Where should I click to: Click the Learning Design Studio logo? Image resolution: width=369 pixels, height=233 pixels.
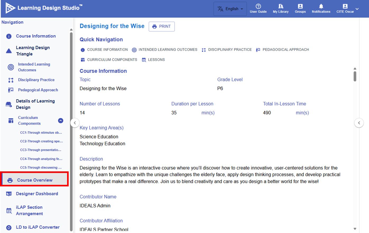(11, 8)
